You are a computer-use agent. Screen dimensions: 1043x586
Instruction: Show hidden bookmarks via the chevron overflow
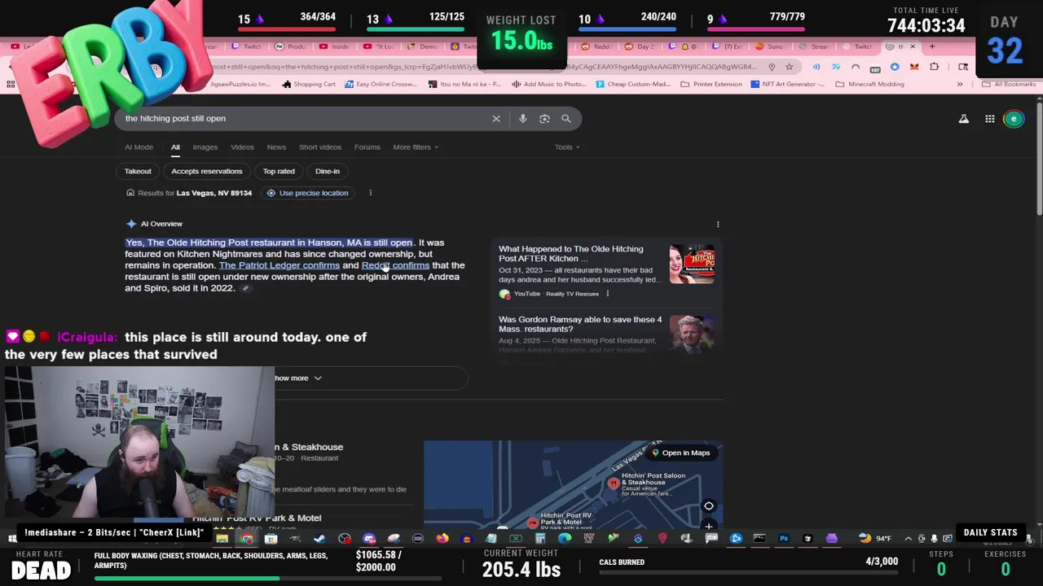[x=960, y=84]
